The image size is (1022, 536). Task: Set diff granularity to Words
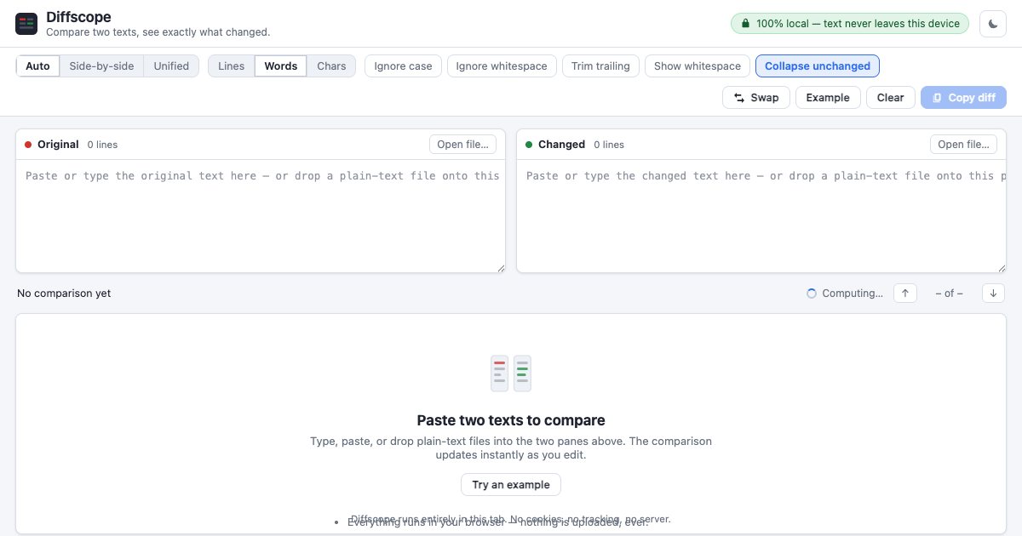[x=281, y=66]
